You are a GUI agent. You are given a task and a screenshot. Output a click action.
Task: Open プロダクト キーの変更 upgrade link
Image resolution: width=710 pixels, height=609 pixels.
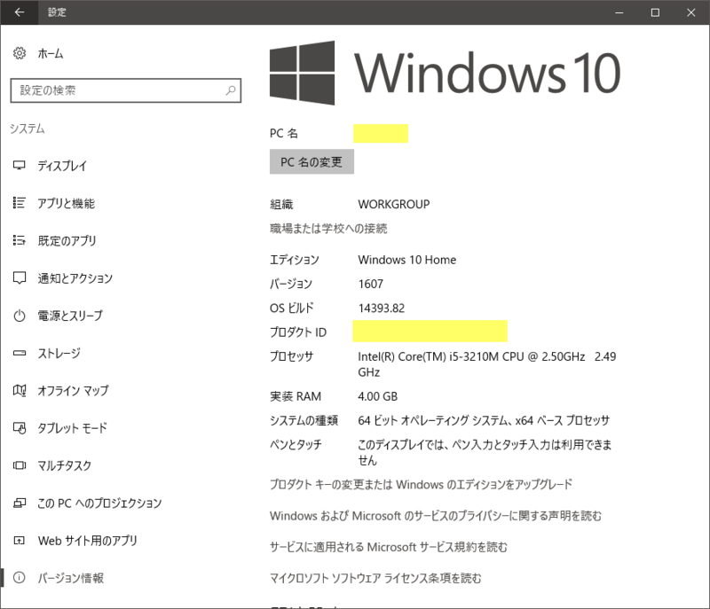pyautogui.click(x=421, y=484)
